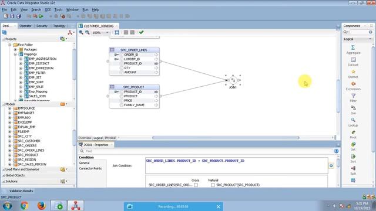376x211 pixels.
Task: Select PRODUCT_ID in SRC_ORDER_LINES datastore
Action: click(x=133, y=63)
